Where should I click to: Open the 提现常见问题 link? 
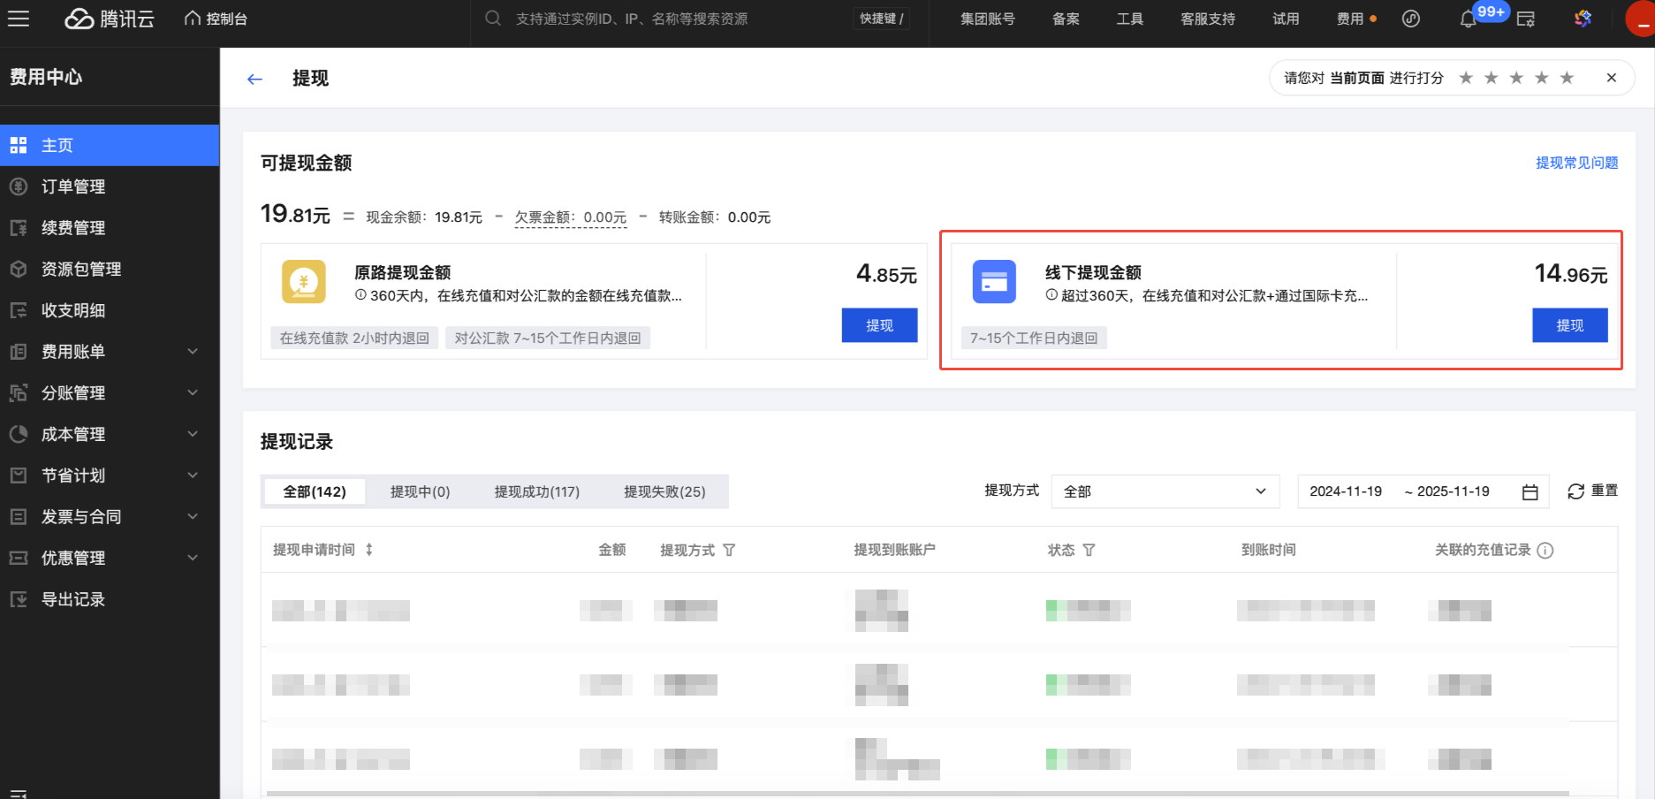pyautogui.click(x=1576, y=163)
